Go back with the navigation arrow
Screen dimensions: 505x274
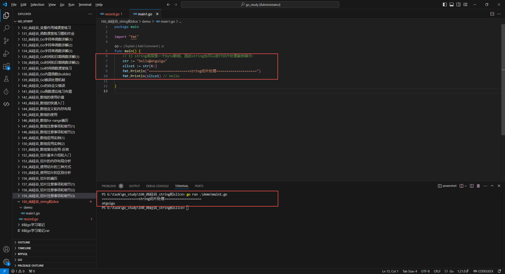[169, 4]
